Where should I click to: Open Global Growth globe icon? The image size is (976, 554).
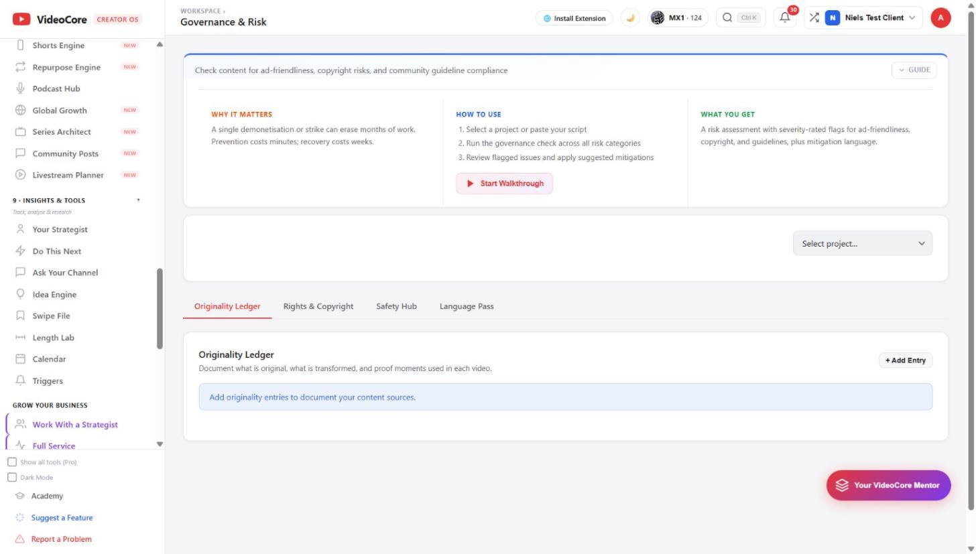tap(20, 111)
